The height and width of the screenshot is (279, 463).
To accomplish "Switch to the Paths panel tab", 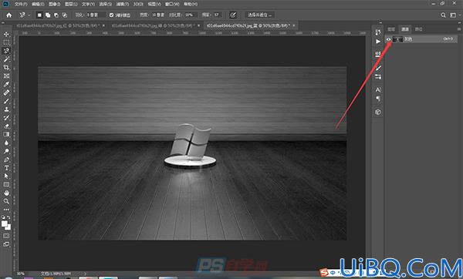I will point(418,29).
